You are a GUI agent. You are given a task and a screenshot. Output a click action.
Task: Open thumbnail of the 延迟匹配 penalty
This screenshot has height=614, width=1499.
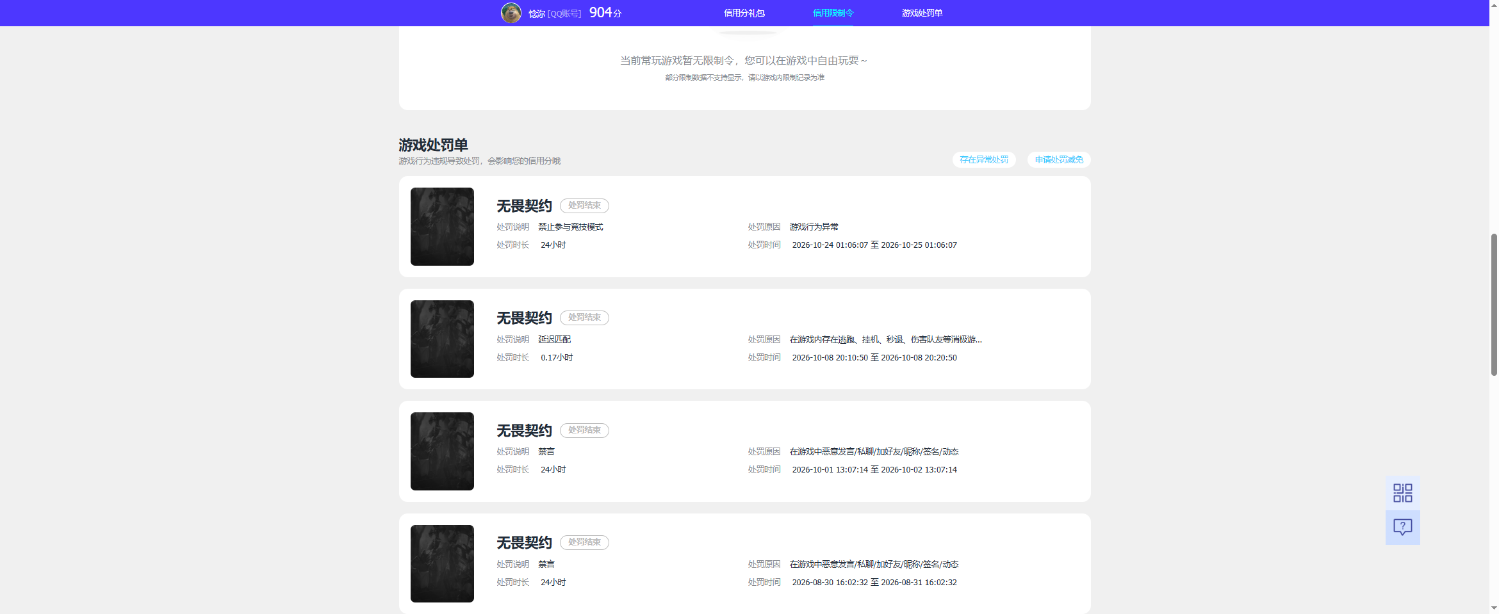click(442, 339)
